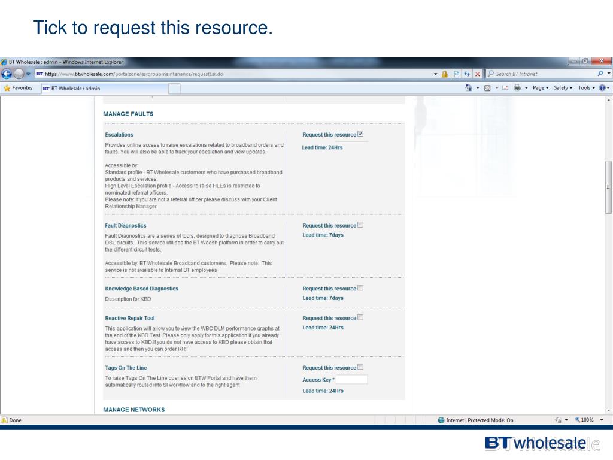Click the 100% zoom level button

pos(584,420)
